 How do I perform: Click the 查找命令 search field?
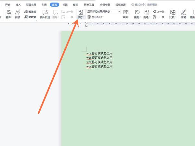click(x=144, y=5)
